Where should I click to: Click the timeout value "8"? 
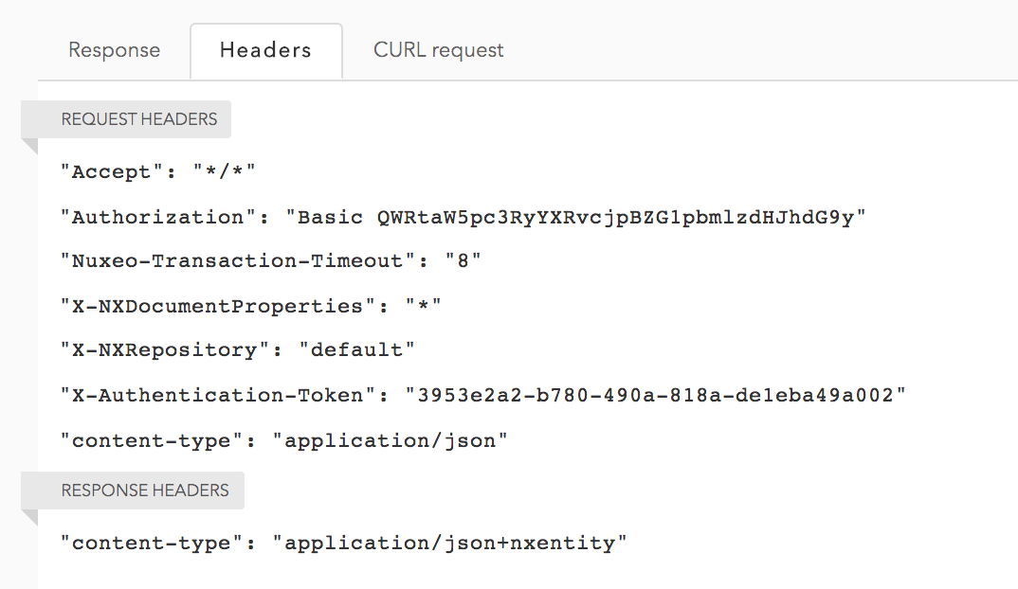463,260
